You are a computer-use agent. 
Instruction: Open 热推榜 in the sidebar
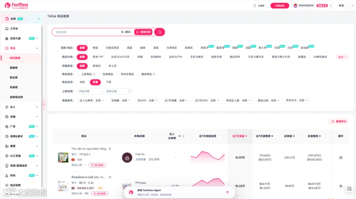coord(13,87)
